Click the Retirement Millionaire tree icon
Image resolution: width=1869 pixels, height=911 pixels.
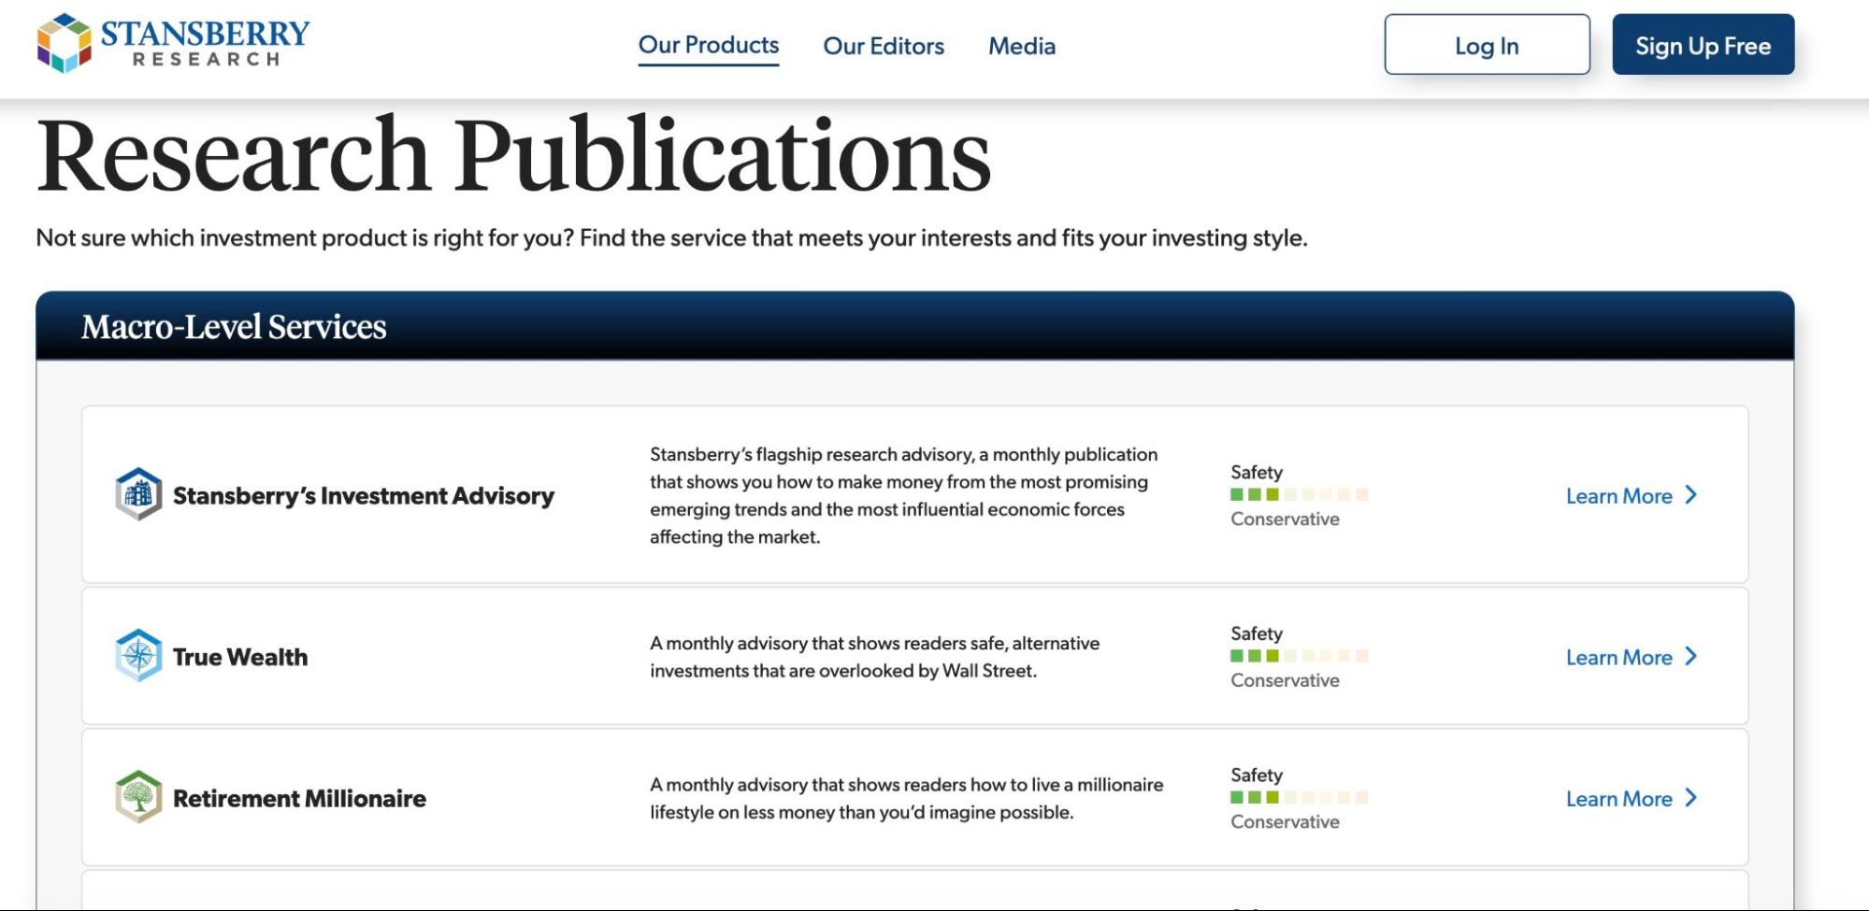138,797
